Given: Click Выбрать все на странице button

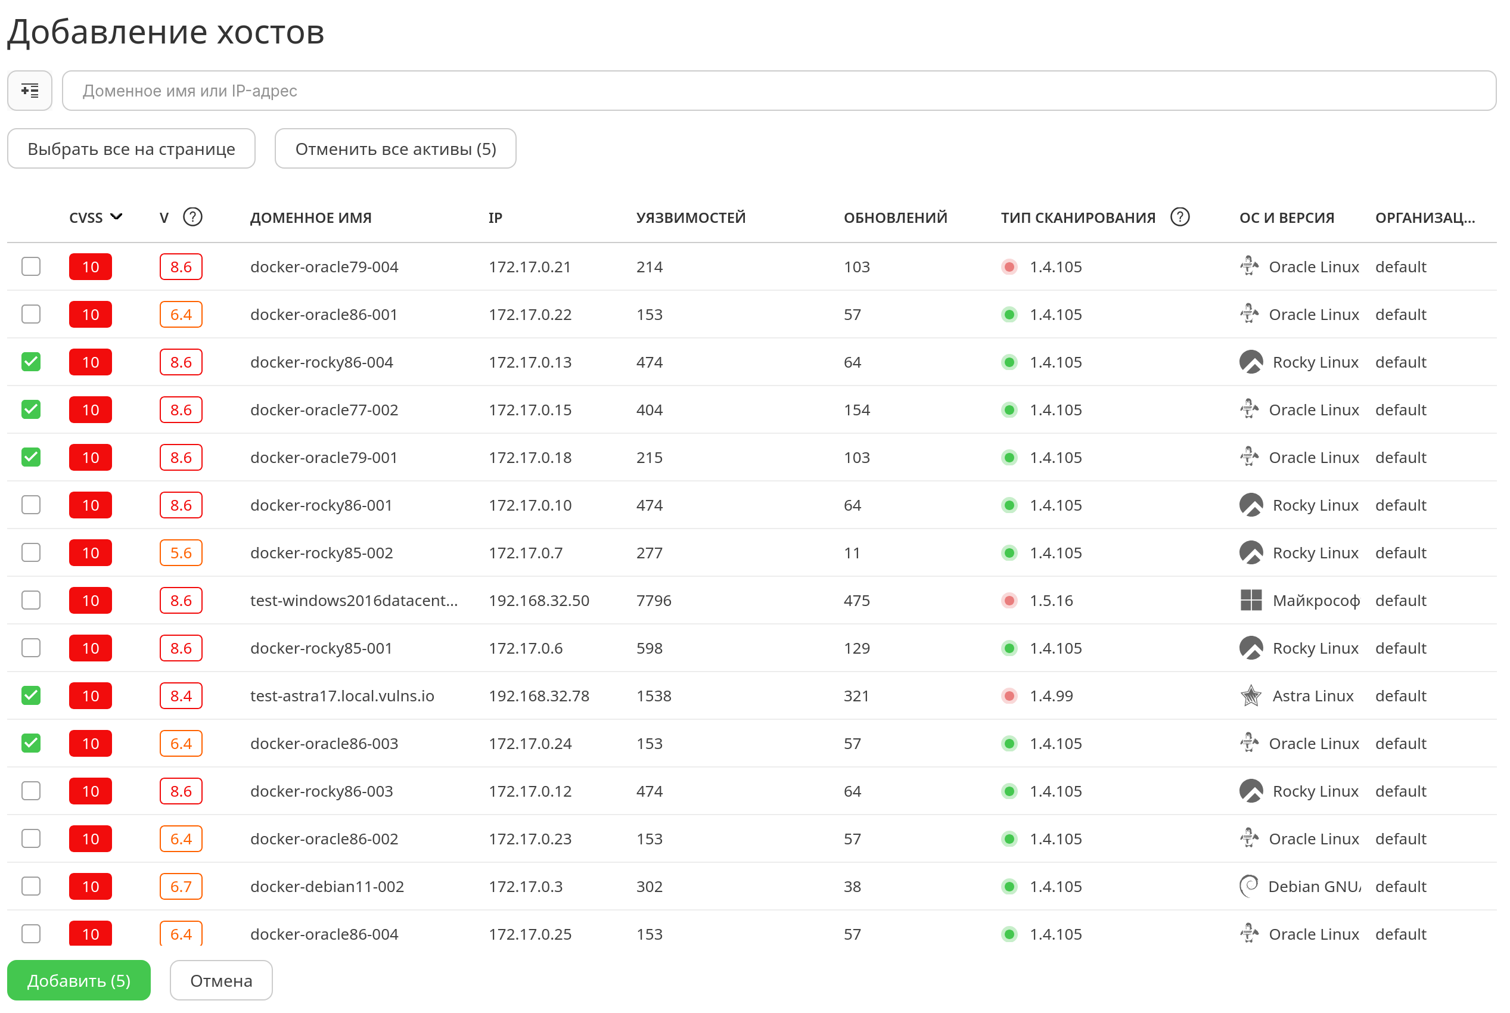Looking at the screenshot, I should click(x=131, y=148).
